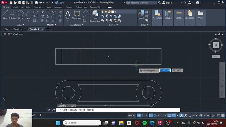Toggle annotation objects visibility in status bar
226x127 pixels.
pyautogui.click(x=182, y=115)
